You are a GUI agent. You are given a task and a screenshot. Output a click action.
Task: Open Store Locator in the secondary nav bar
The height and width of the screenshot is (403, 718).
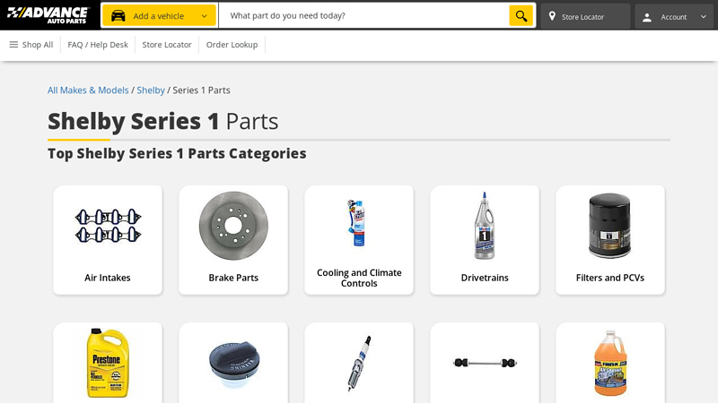167,45
